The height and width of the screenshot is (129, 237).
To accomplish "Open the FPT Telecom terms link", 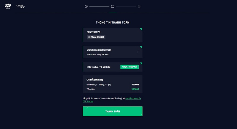I will click(x=133, y=98).
